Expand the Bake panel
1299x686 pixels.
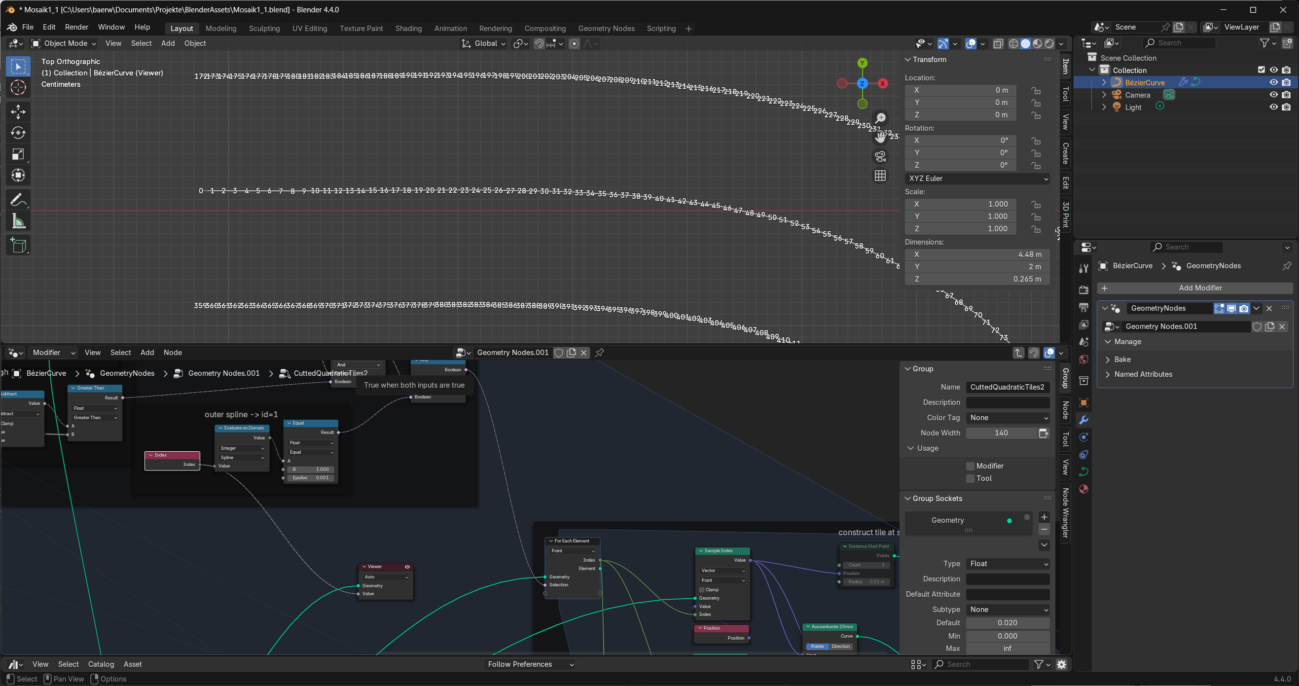tap(1122, 359)
